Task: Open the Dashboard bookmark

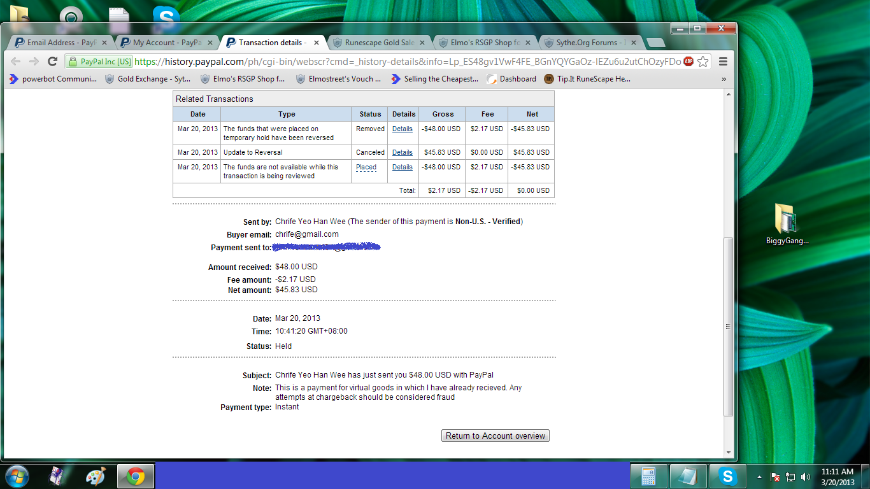Action: (511, 79)
